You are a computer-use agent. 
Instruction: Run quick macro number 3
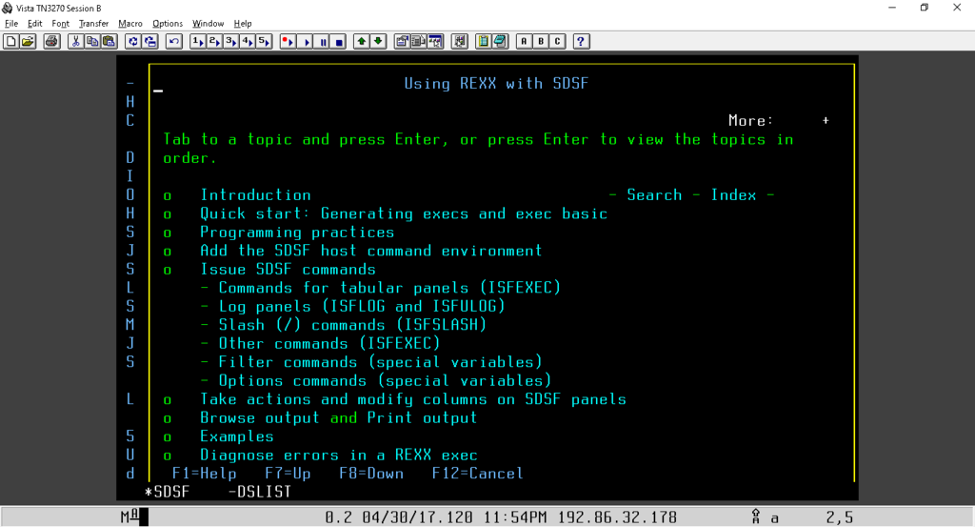point(230,42)
